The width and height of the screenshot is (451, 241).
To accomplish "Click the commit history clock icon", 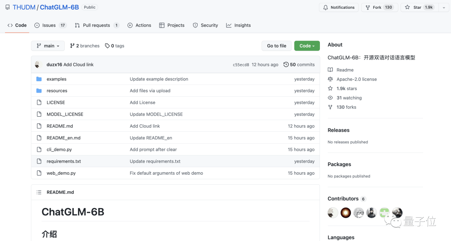I will (286, 65).
